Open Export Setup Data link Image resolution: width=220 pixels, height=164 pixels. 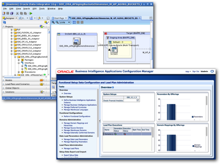[71, 155]
